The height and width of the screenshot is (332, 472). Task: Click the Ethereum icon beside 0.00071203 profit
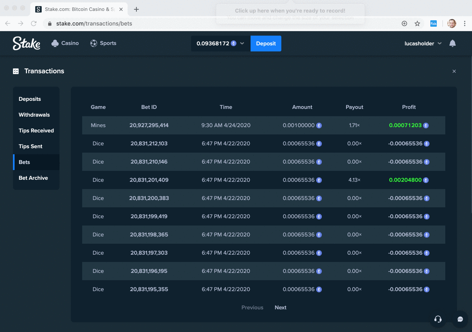pos(426,126)
